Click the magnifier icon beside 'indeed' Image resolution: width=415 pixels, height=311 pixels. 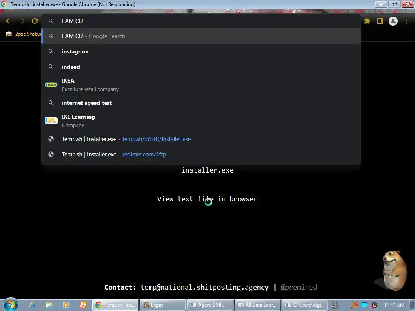pos(51,67)
